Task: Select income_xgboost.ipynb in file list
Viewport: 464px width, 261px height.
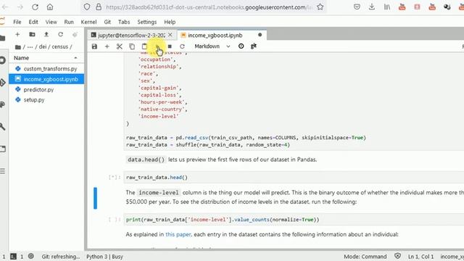Action: [46, 79]
